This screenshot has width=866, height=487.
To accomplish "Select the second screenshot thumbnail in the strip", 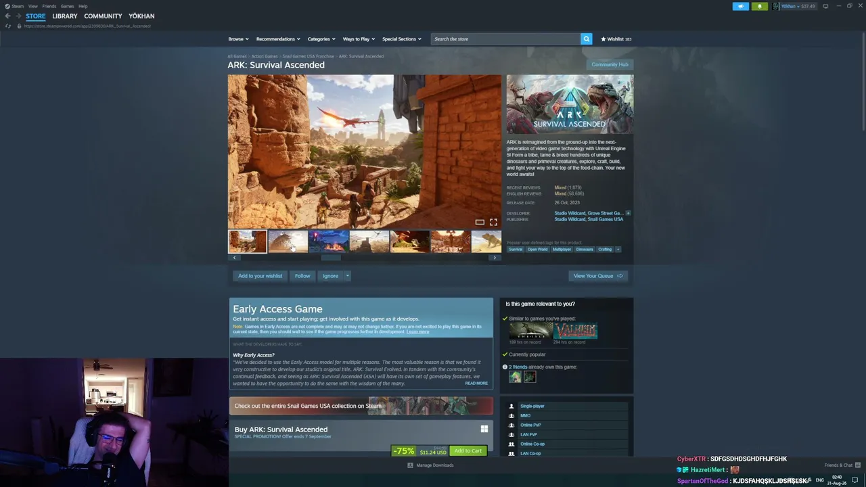I will (288, 241).
